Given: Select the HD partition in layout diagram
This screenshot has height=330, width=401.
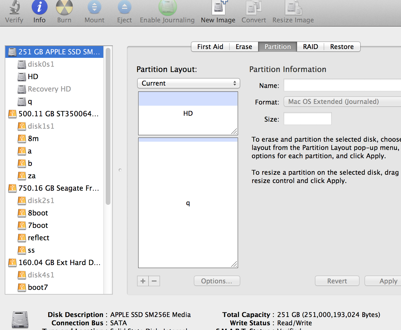Looking at the screenshot, I should pos(188,113).
